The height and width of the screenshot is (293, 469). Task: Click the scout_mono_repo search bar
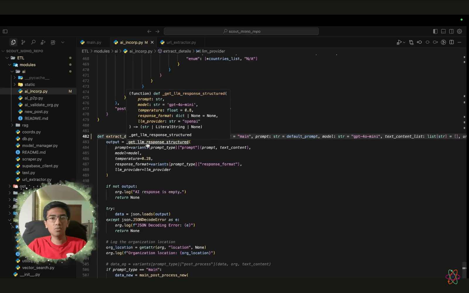point(241,31)
